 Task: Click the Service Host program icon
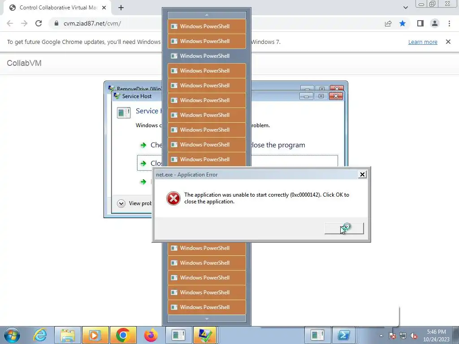tap(124, 112)
